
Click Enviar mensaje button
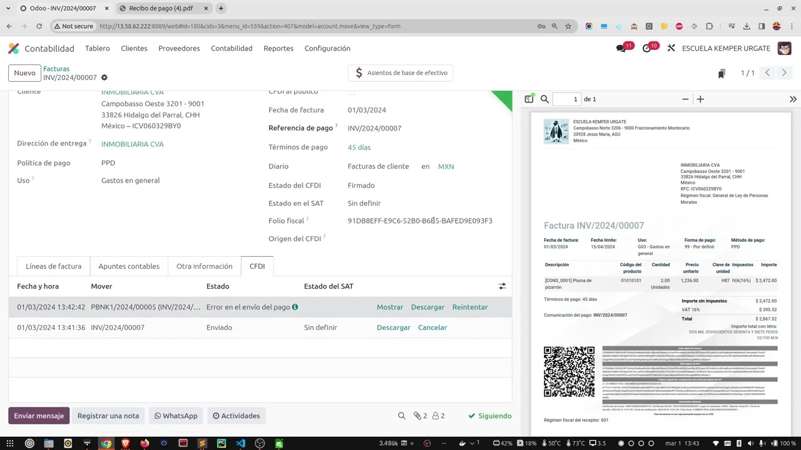[39, 416]
